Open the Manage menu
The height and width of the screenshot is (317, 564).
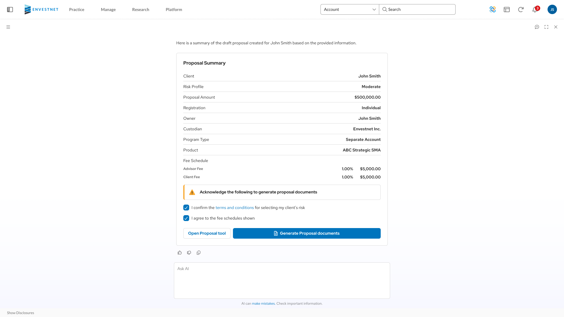point(108,9)
